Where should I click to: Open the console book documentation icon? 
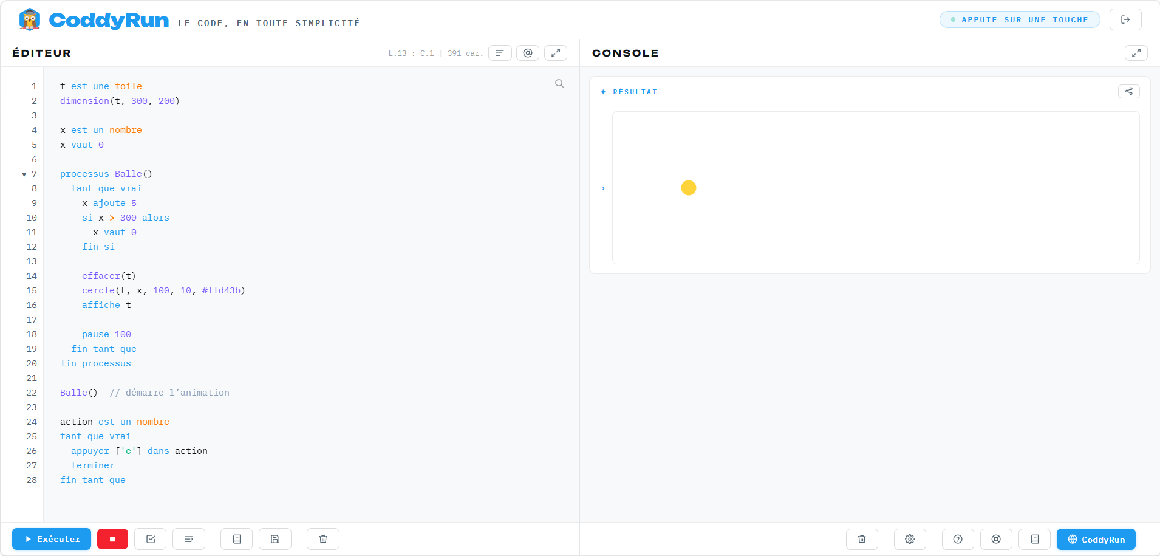click(x=1035, y=539)
